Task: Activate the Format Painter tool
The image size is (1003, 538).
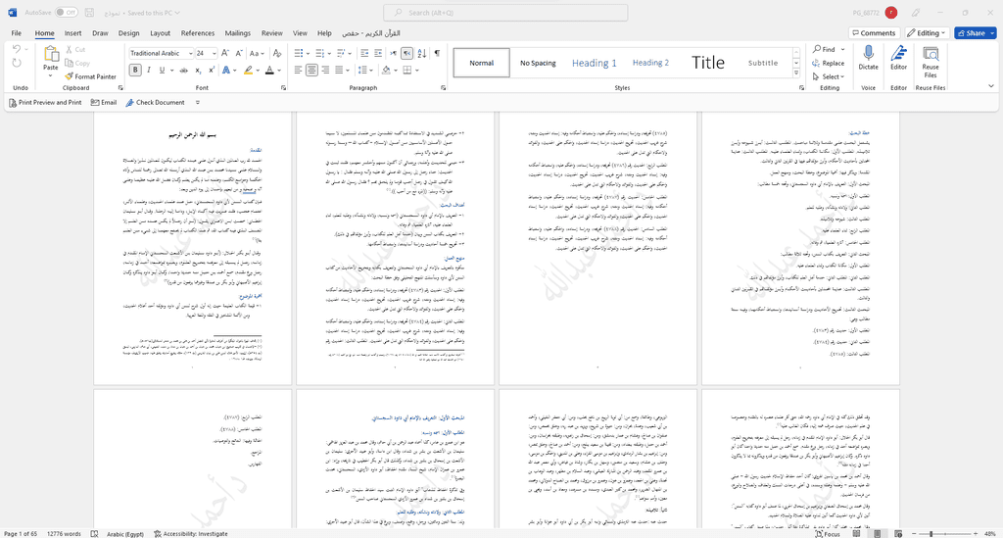Action: click(x=90, y=76)
